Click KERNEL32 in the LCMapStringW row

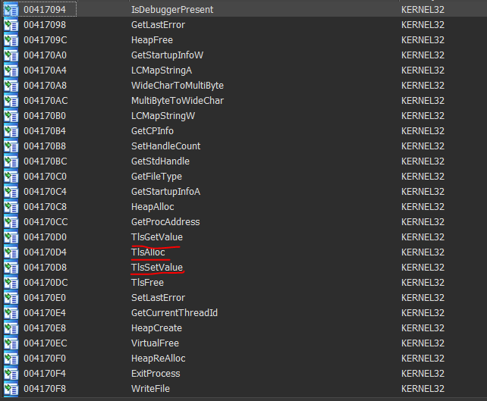pyautogui.click(x=423, y=116)
